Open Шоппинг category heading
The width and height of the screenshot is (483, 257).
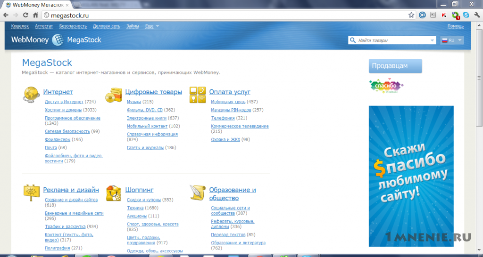[139, 190]
